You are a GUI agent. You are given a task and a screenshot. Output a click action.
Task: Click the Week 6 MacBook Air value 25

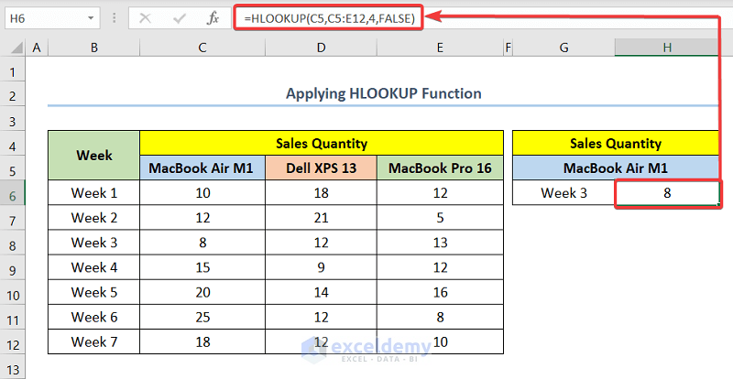pyautogui.click(x=202, y=317)
